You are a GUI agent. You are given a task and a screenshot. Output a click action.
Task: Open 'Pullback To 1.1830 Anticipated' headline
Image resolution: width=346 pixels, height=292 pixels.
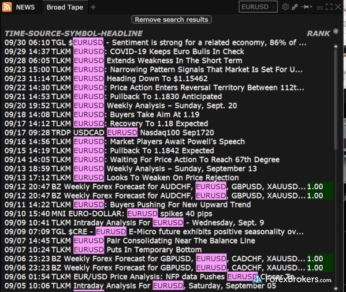point(113,96)
